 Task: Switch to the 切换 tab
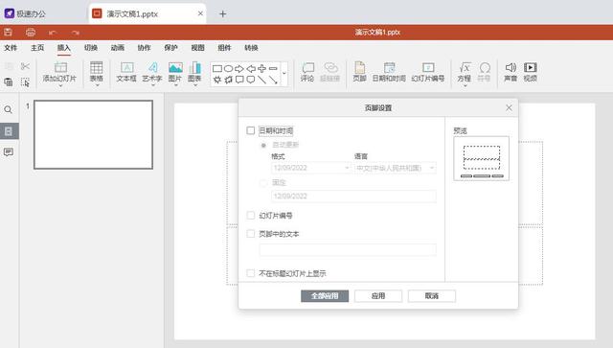[x=91, y=48]
